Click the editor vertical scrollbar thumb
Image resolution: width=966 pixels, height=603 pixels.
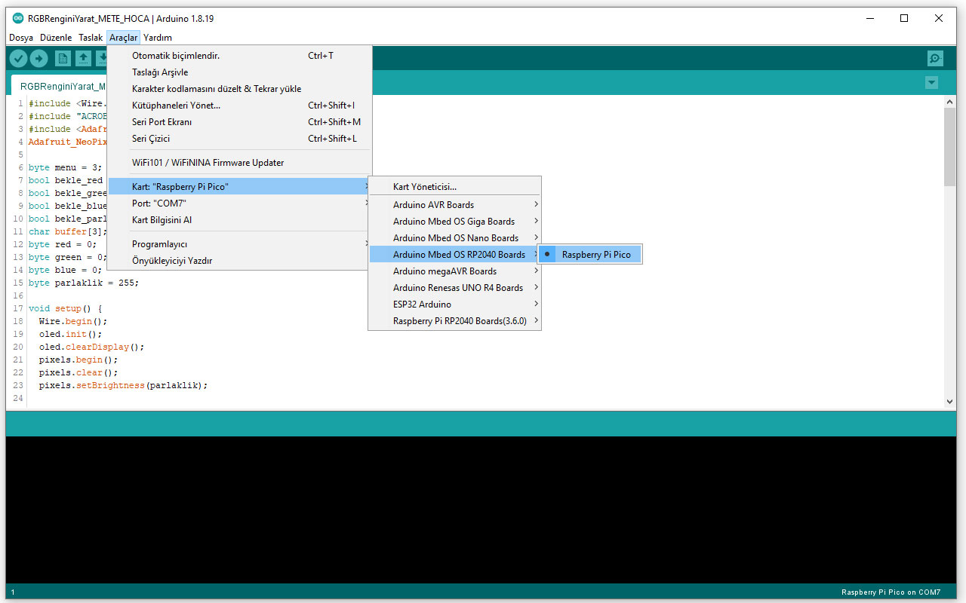[950, 147]
